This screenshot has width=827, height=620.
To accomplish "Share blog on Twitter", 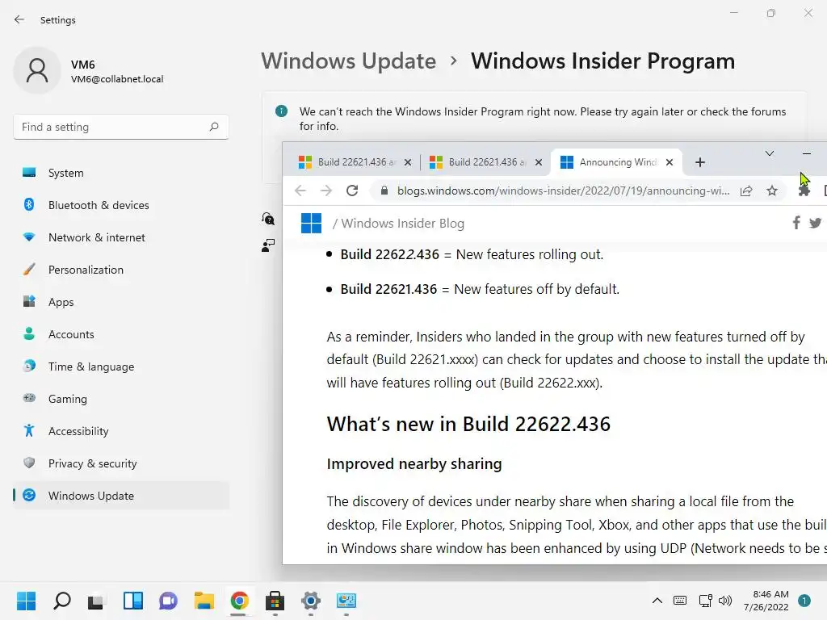I will pyautogui.click(x=816, y=223).
